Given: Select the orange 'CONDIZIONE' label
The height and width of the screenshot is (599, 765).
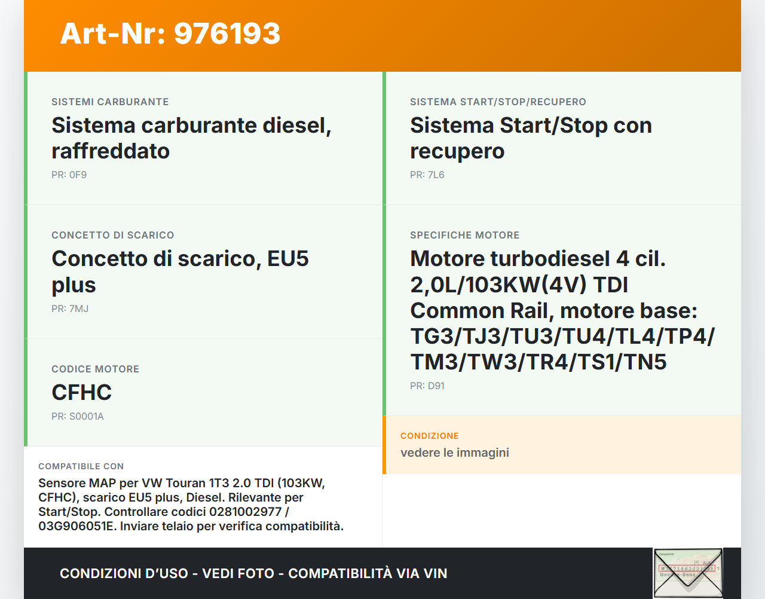Looking at the screenshot, I should point(429,436).
